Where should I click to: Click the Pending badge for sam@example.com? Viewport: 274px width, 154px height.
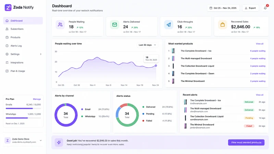(249, 118)
